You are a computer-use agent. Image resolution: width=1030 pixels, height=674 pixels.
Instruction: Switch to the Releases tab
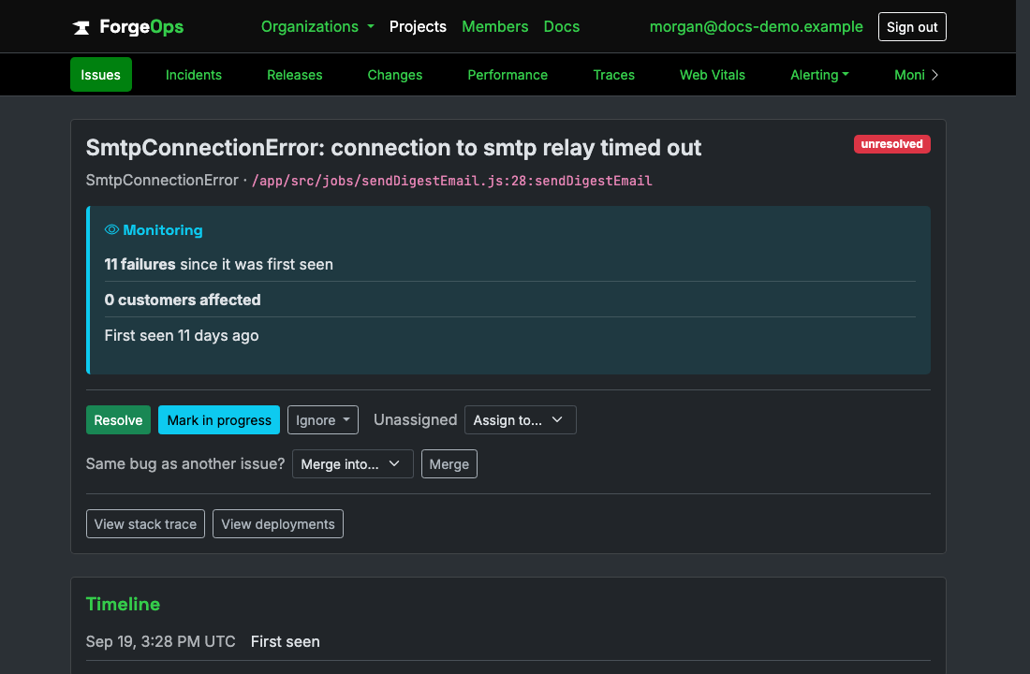(294, 75)
